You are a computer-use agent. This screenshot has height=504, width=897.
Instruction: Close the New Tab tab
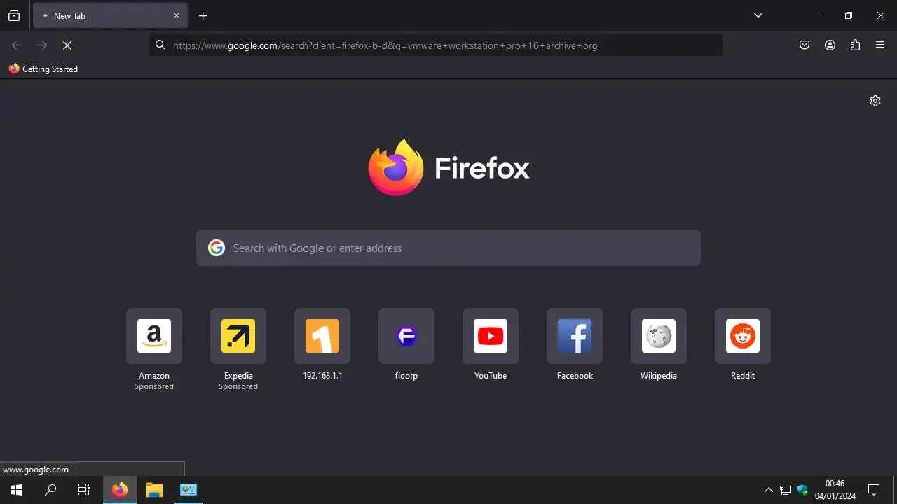click(x=177, y=15)
